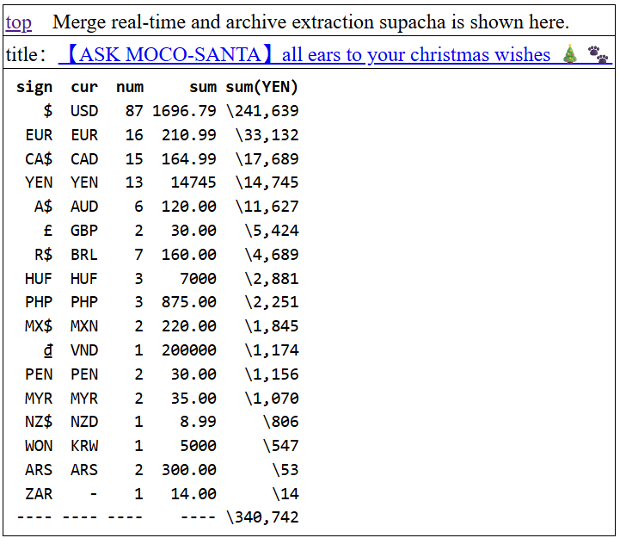Select the PHP yen total \2,251
The width and height of the screenshot is (620, 538).
pyautogui.click(x=272, y=302)
